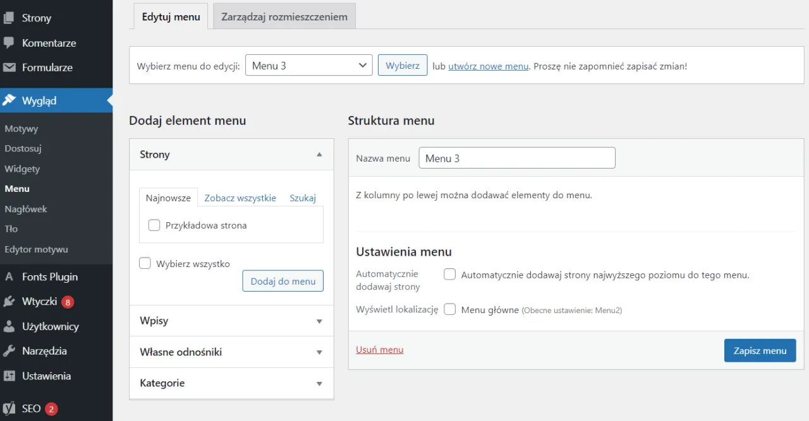
Task: Open the Zobacz wszystkie tab
Action: tap(240, 198)
